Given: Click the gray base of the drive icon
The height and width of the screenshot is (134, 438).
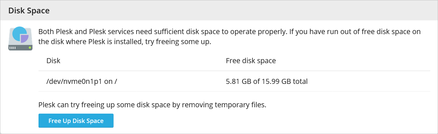Looking at the screenshot, I should [x=20, y=48].
